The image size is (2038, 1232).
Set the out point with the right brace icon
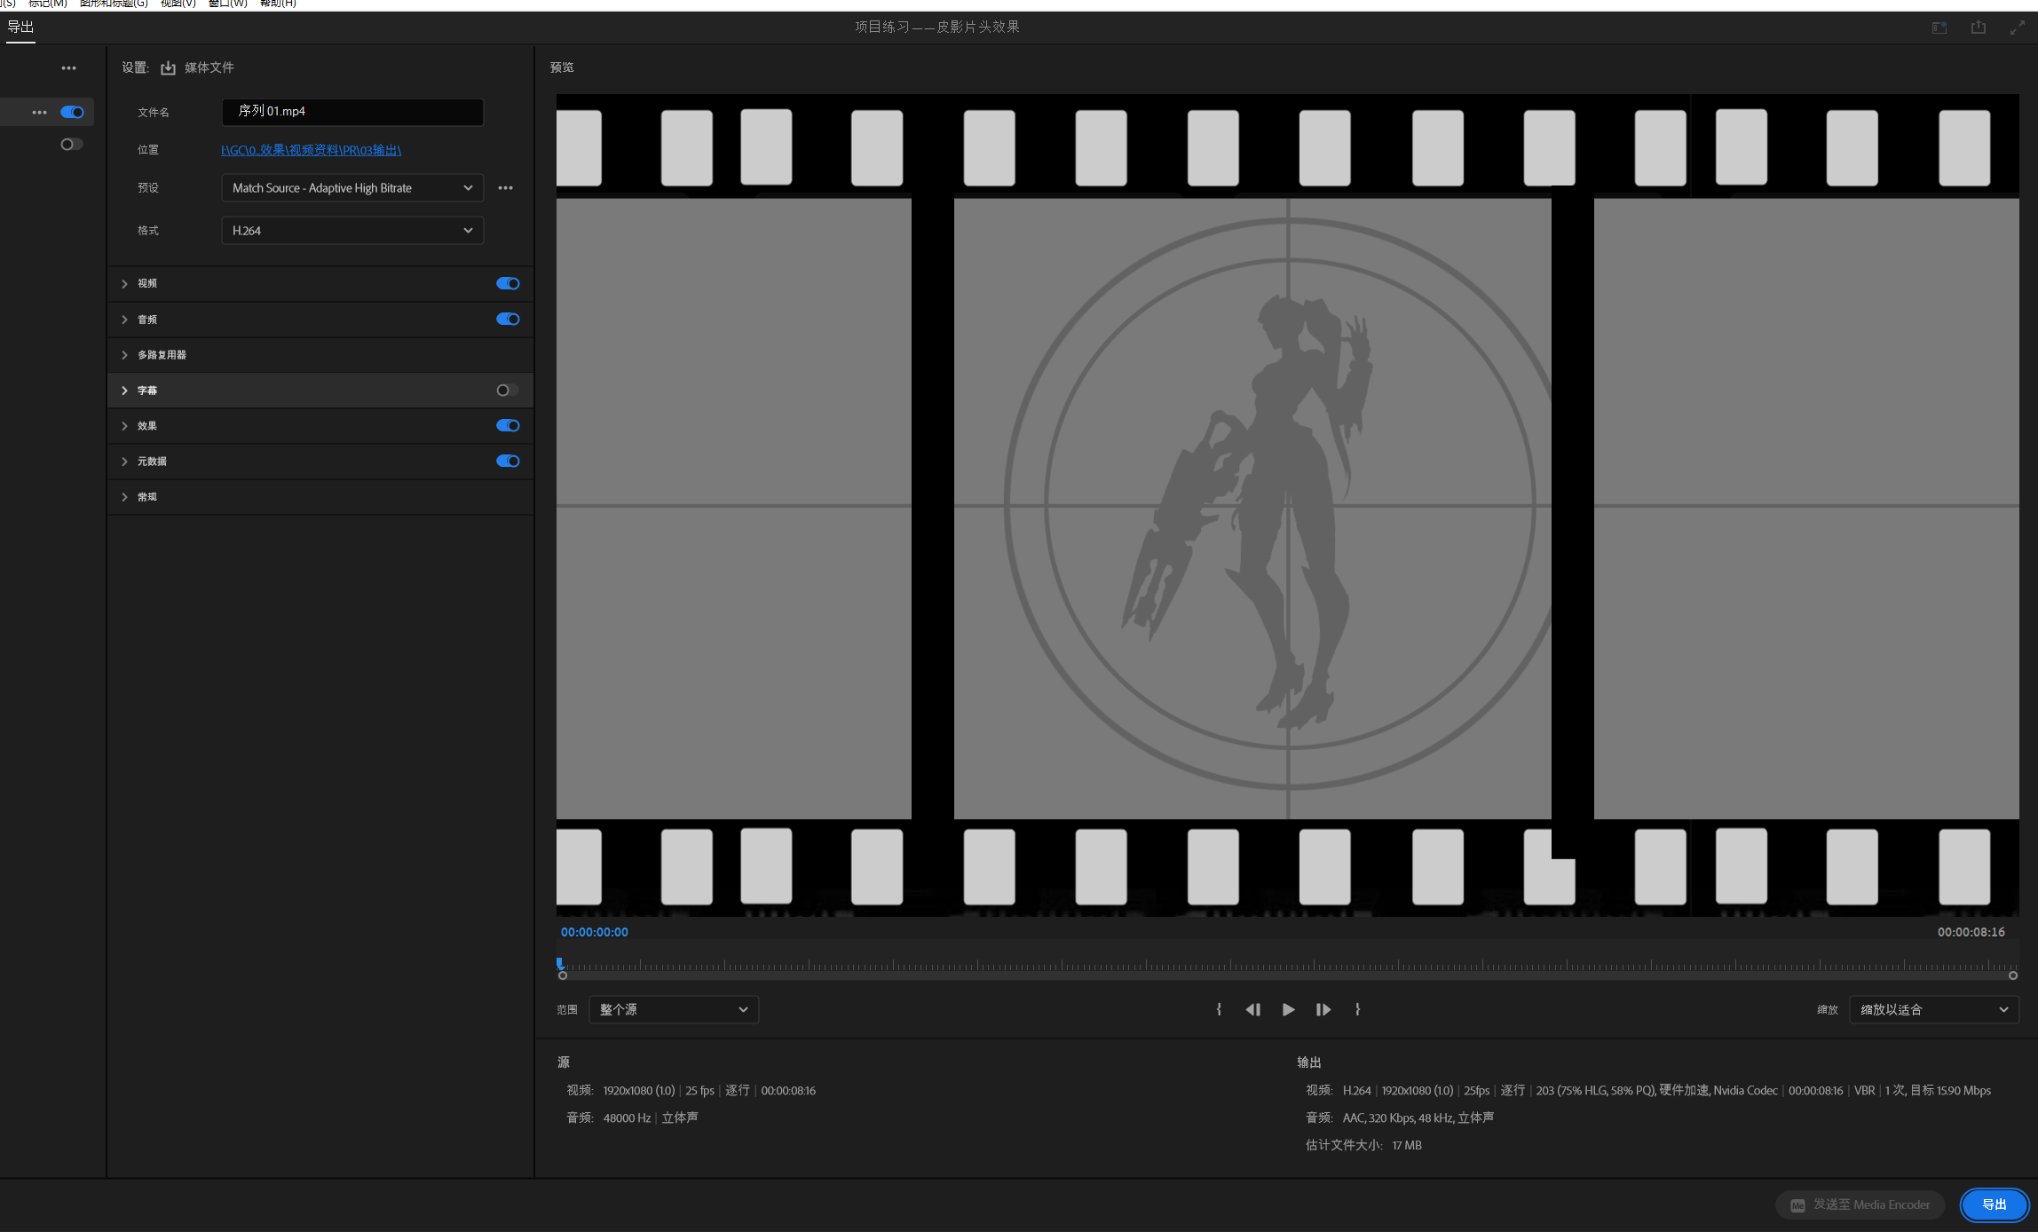(x=1357, y=1009)
